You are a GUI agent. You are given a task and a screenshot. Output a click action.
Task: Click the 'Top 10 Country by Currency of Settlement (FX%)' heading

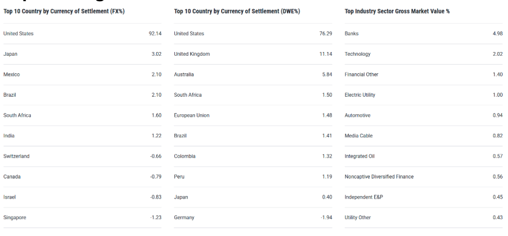coord(64,11)
